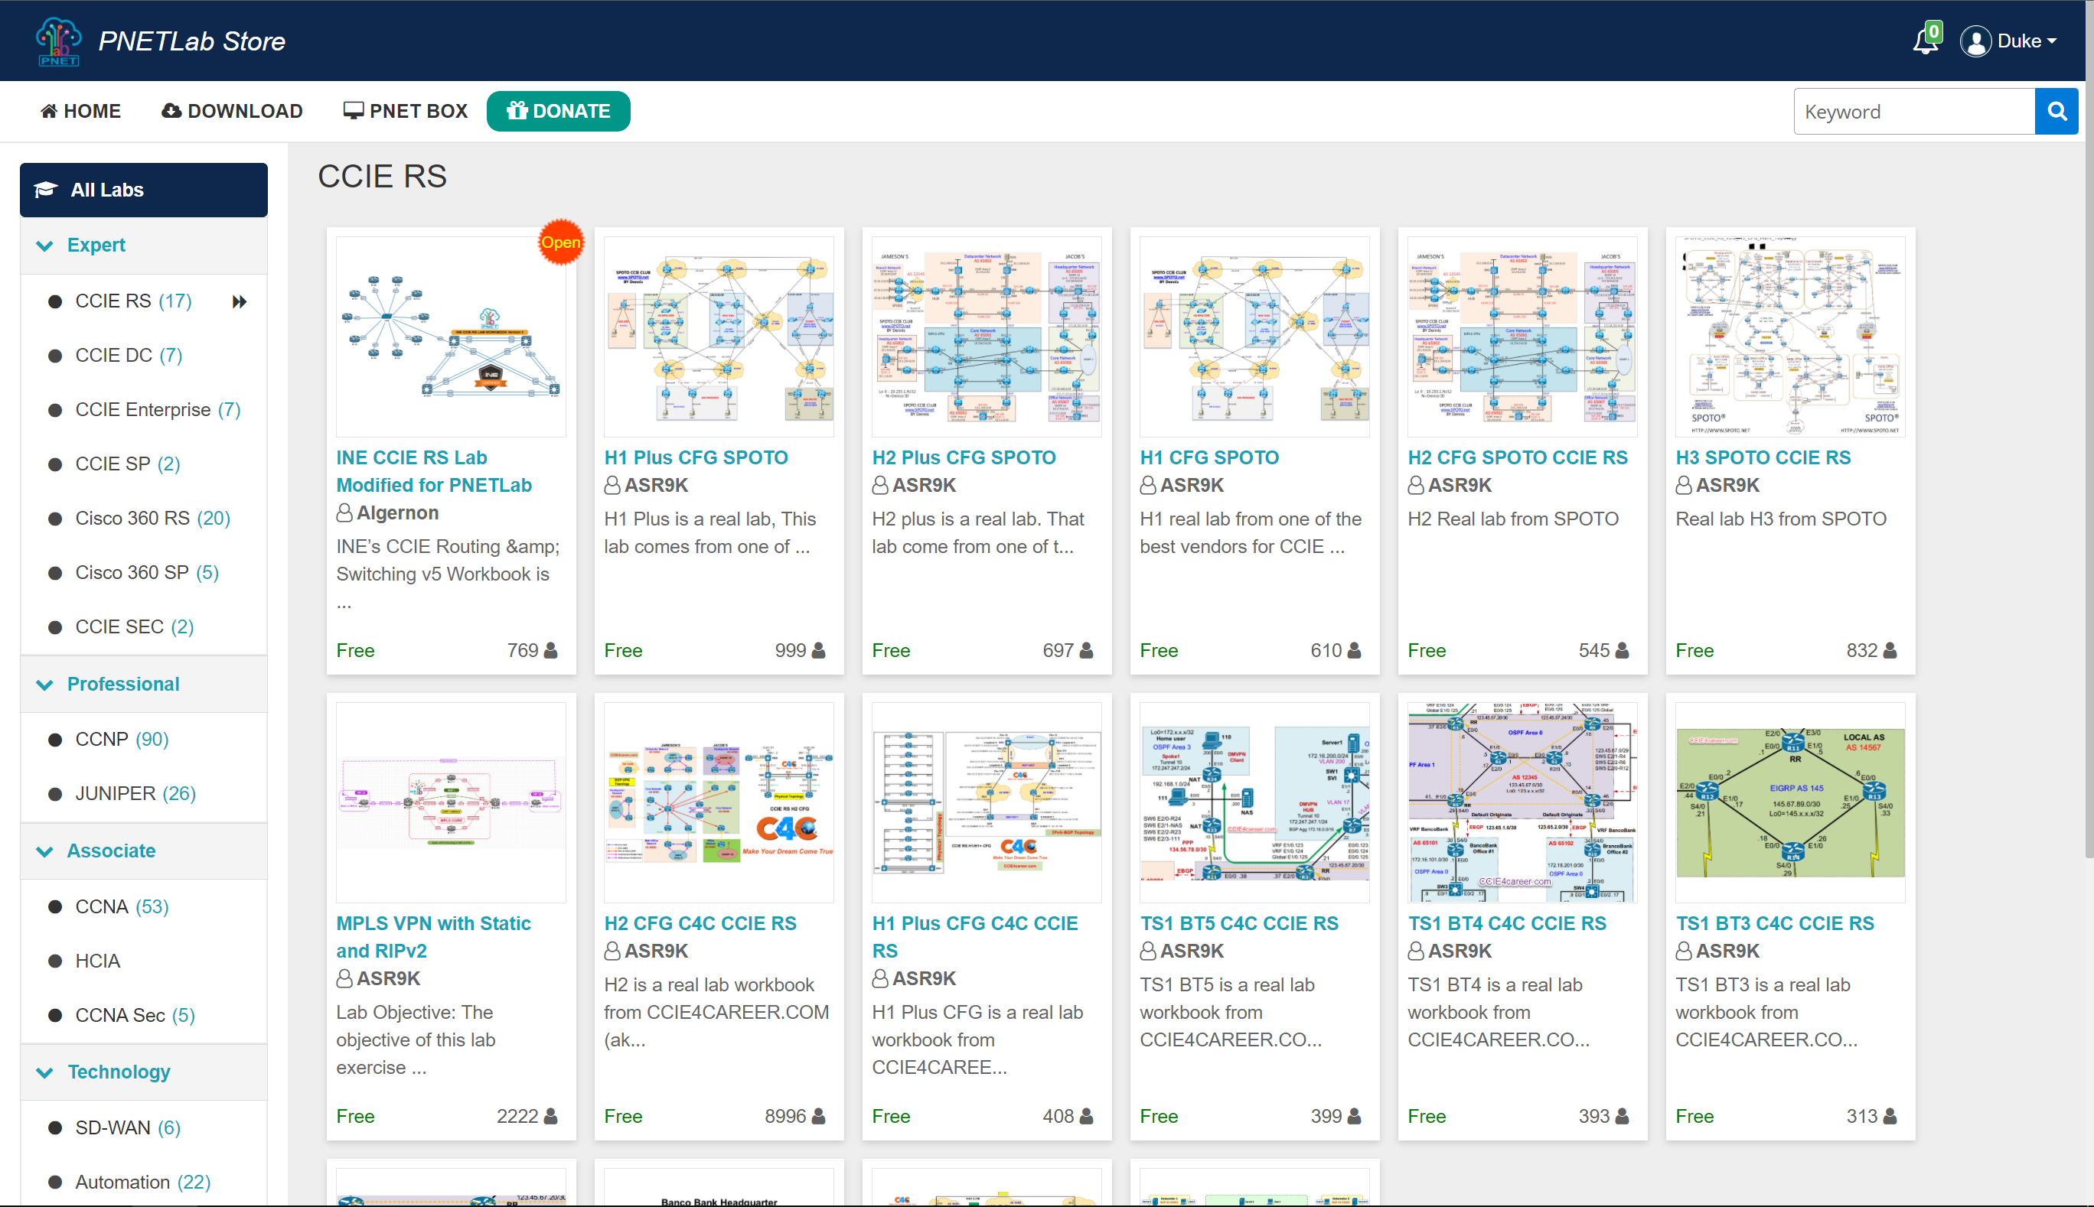Open the PNET BOX menu item
The width and height of the screenshot is (2094, 1207).
point(406,111)
